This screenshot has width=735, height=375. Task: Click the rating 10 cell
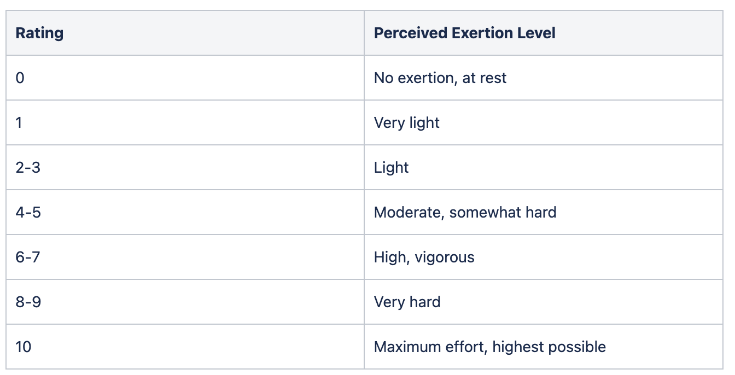point(185,347)
